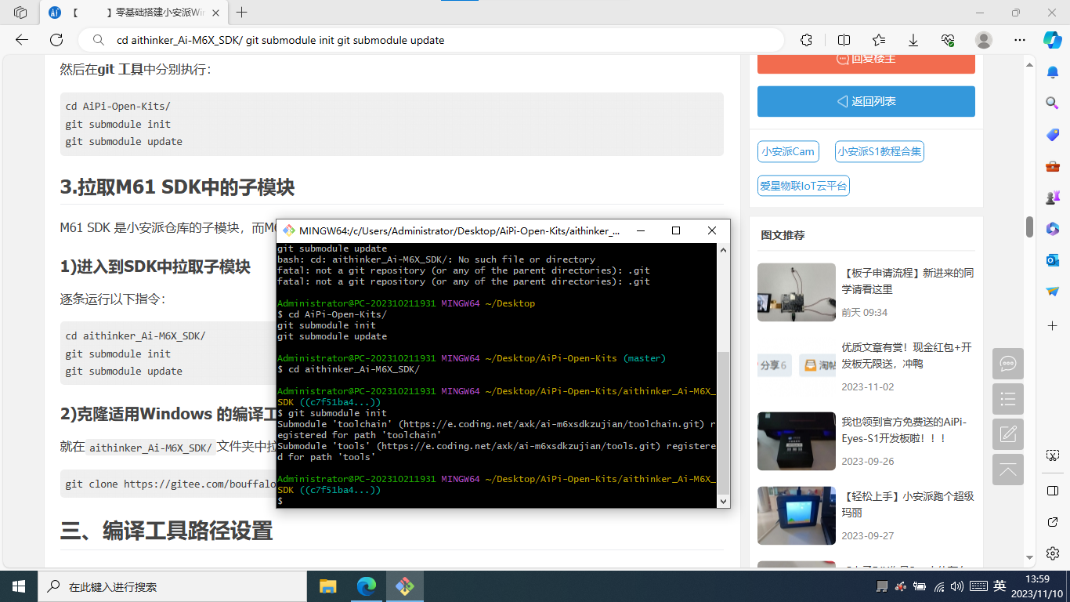
Task: Open the 优质文章有赏 article link
Action: [x=907, y=355]
